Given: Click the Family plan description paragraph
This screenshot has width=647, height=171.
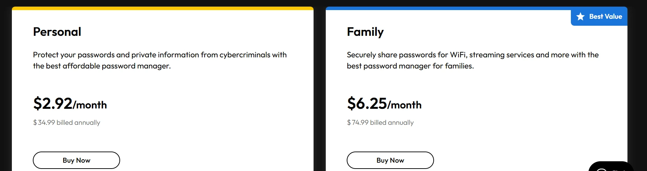Looking at the screenshot, I should 473,60.
